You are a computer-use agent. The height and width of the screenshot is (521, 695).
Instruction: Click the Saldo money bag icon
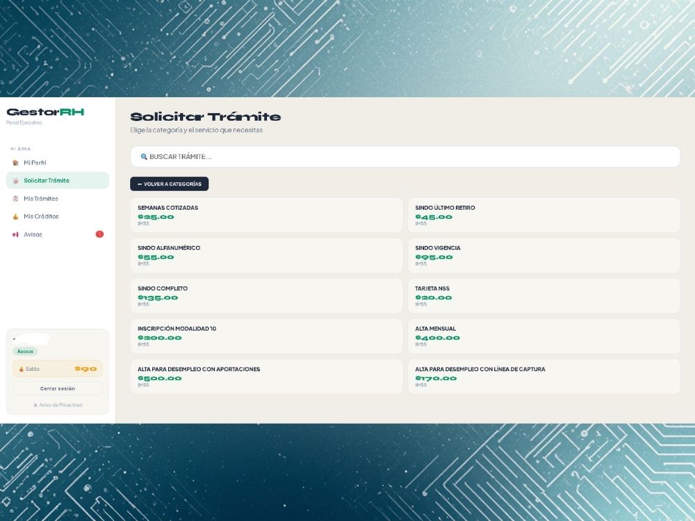[x=22, y=369]
